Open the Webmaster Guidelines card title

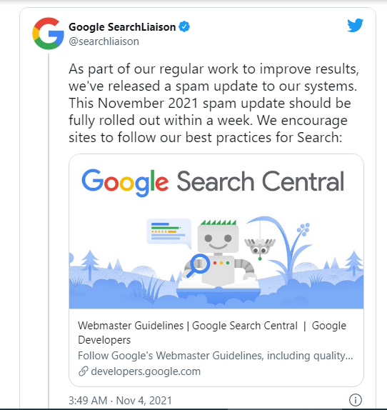tap(212, 333)
